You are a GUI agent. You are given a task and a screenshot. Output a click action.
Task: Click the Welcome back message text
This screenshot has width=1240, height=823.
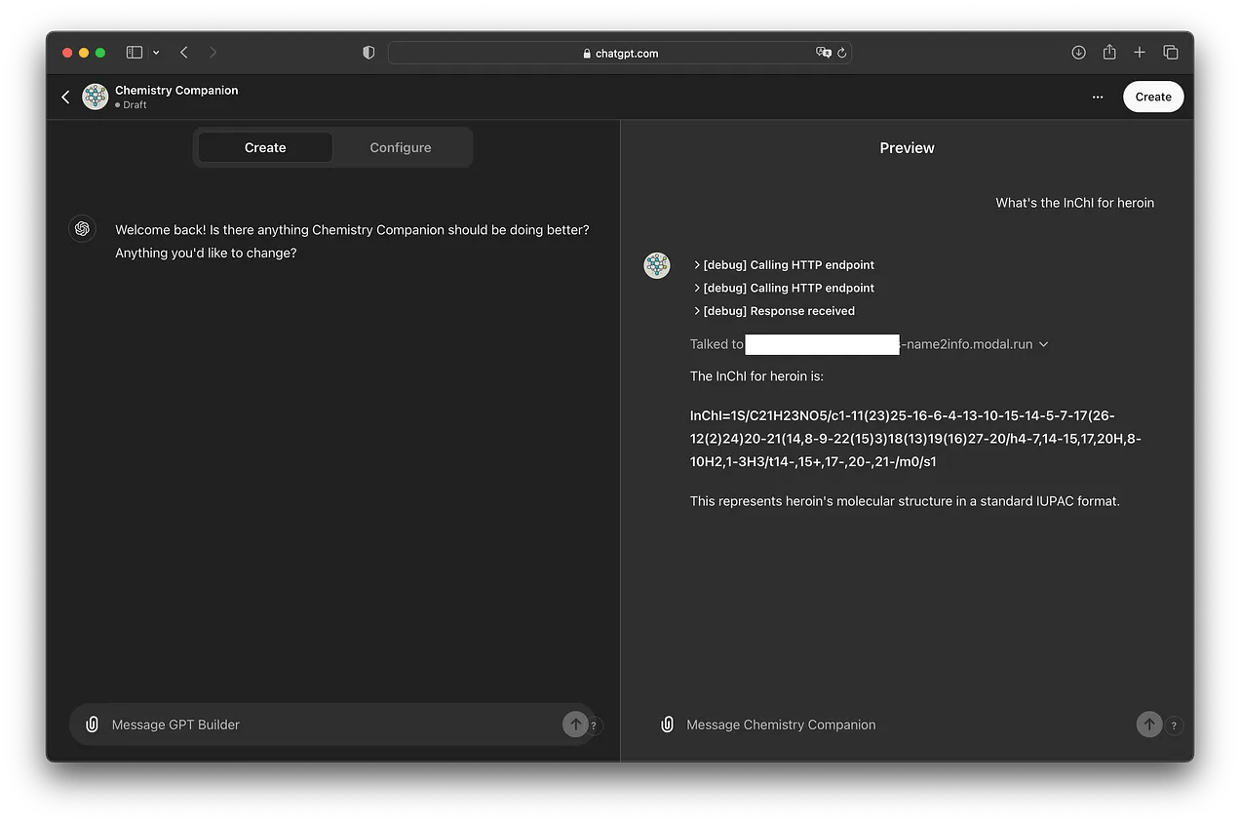coord(352,241)
